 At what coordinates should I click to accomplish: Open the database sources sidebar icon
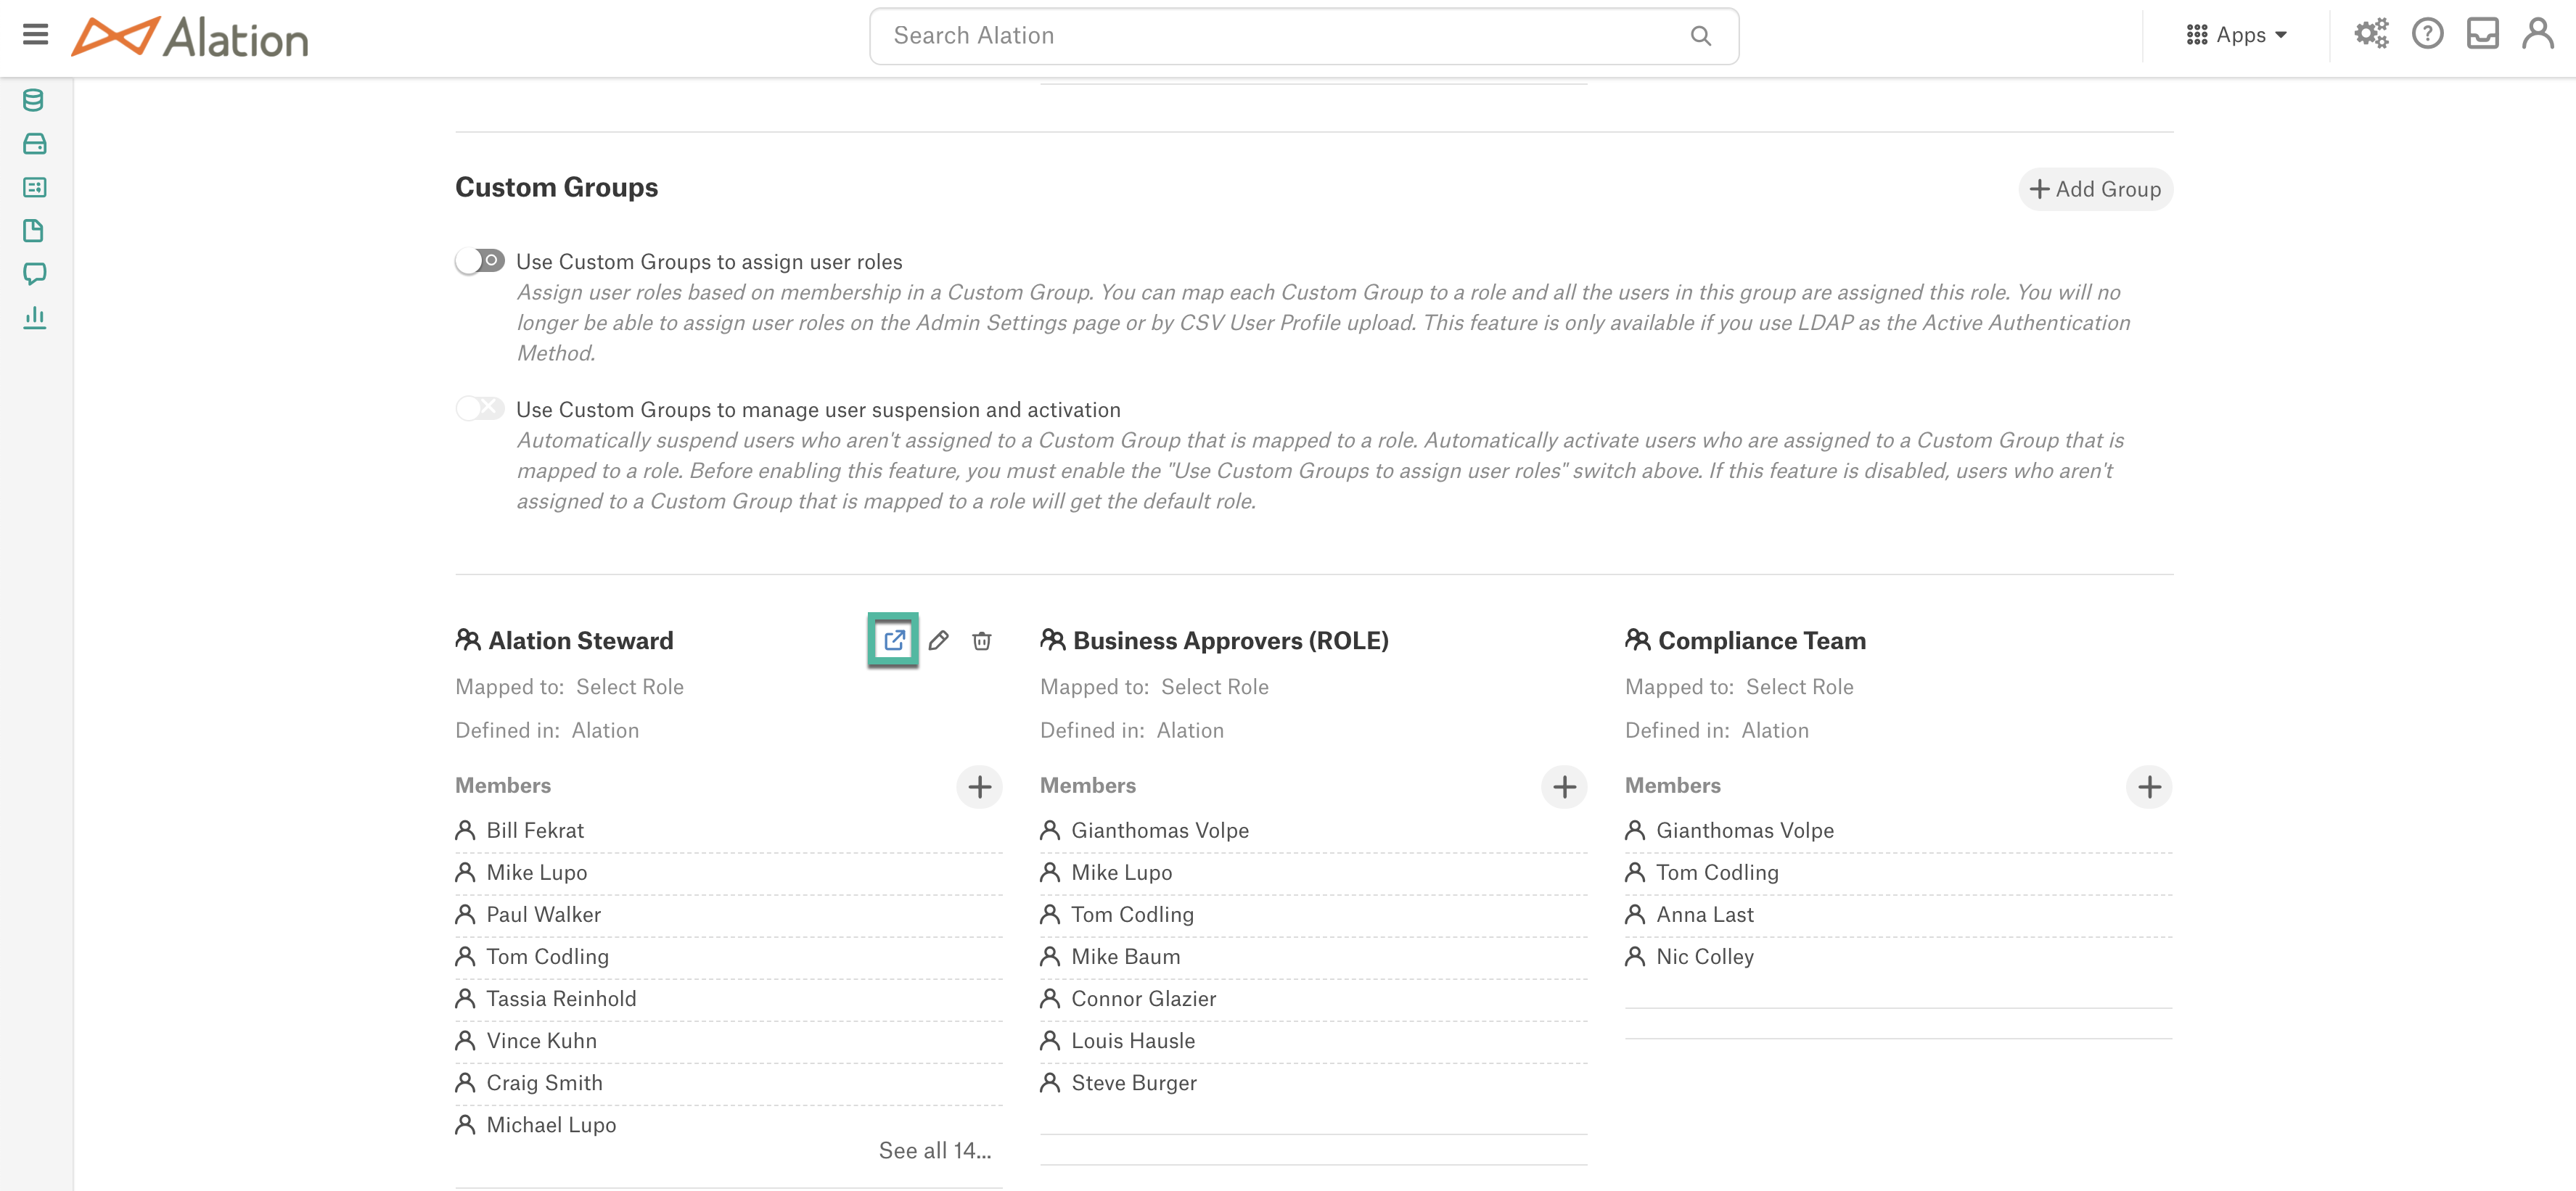click(34, 100)
